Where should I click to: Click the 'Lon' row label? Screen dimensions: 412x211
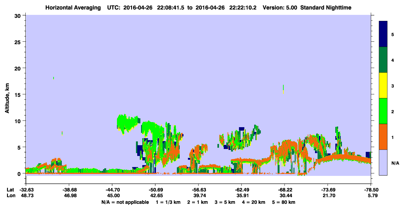[10, 196]
